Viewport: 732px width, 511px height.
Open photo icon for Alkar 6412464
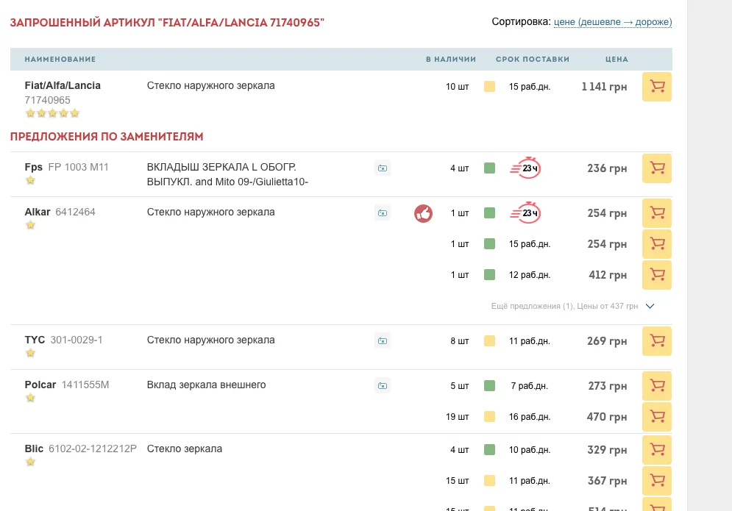tap(383, 212)
